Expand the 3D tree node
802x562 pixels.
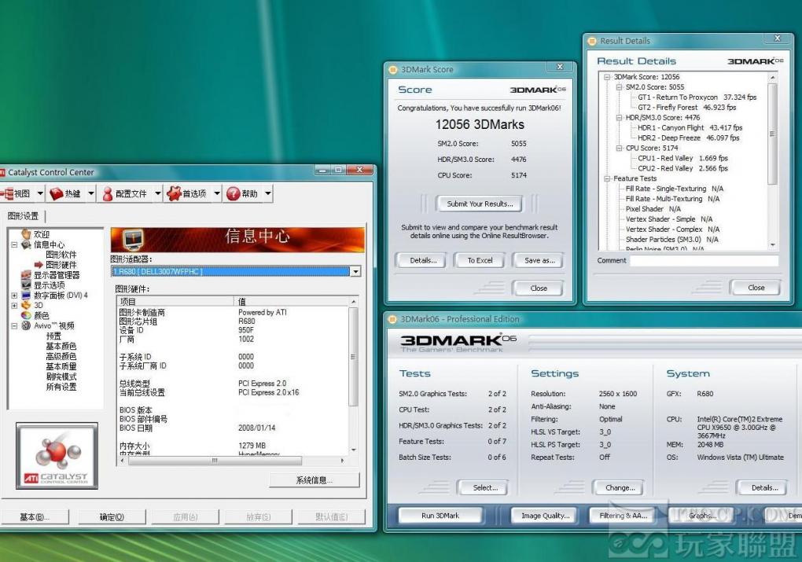pyautogui.click(x=14, y=305)
